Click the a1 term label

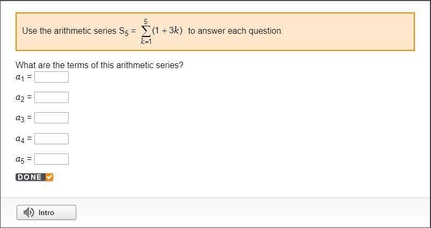click(20, 77)
